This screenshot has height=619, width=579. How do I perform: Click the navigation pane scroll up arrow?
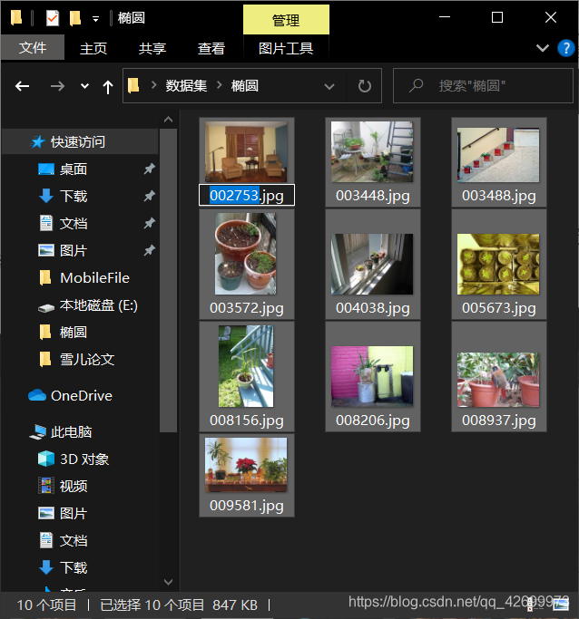(x=169, y=119)
